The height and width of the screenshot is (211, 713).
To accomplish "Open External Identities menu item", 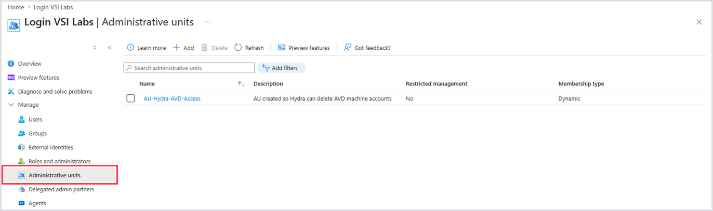I will (51, 148).
